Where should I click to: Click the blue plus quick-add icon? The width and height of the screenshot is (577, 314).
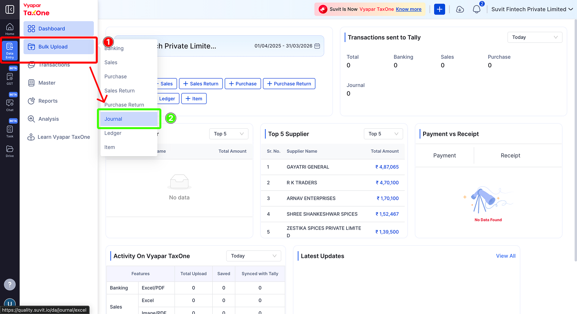[x=440, y=9]
